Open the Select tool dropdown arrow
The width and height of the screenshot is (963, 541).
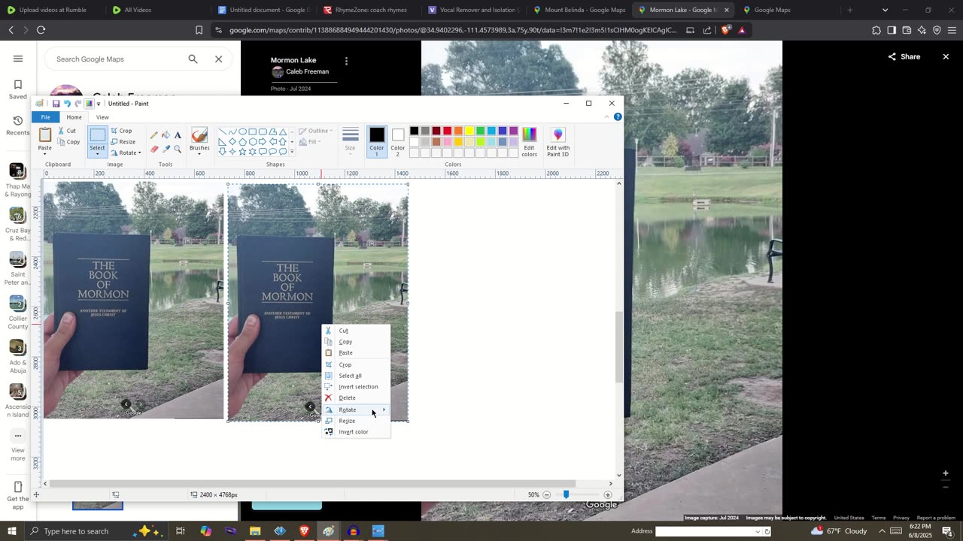pyautogui.click(x=98, y=153)
